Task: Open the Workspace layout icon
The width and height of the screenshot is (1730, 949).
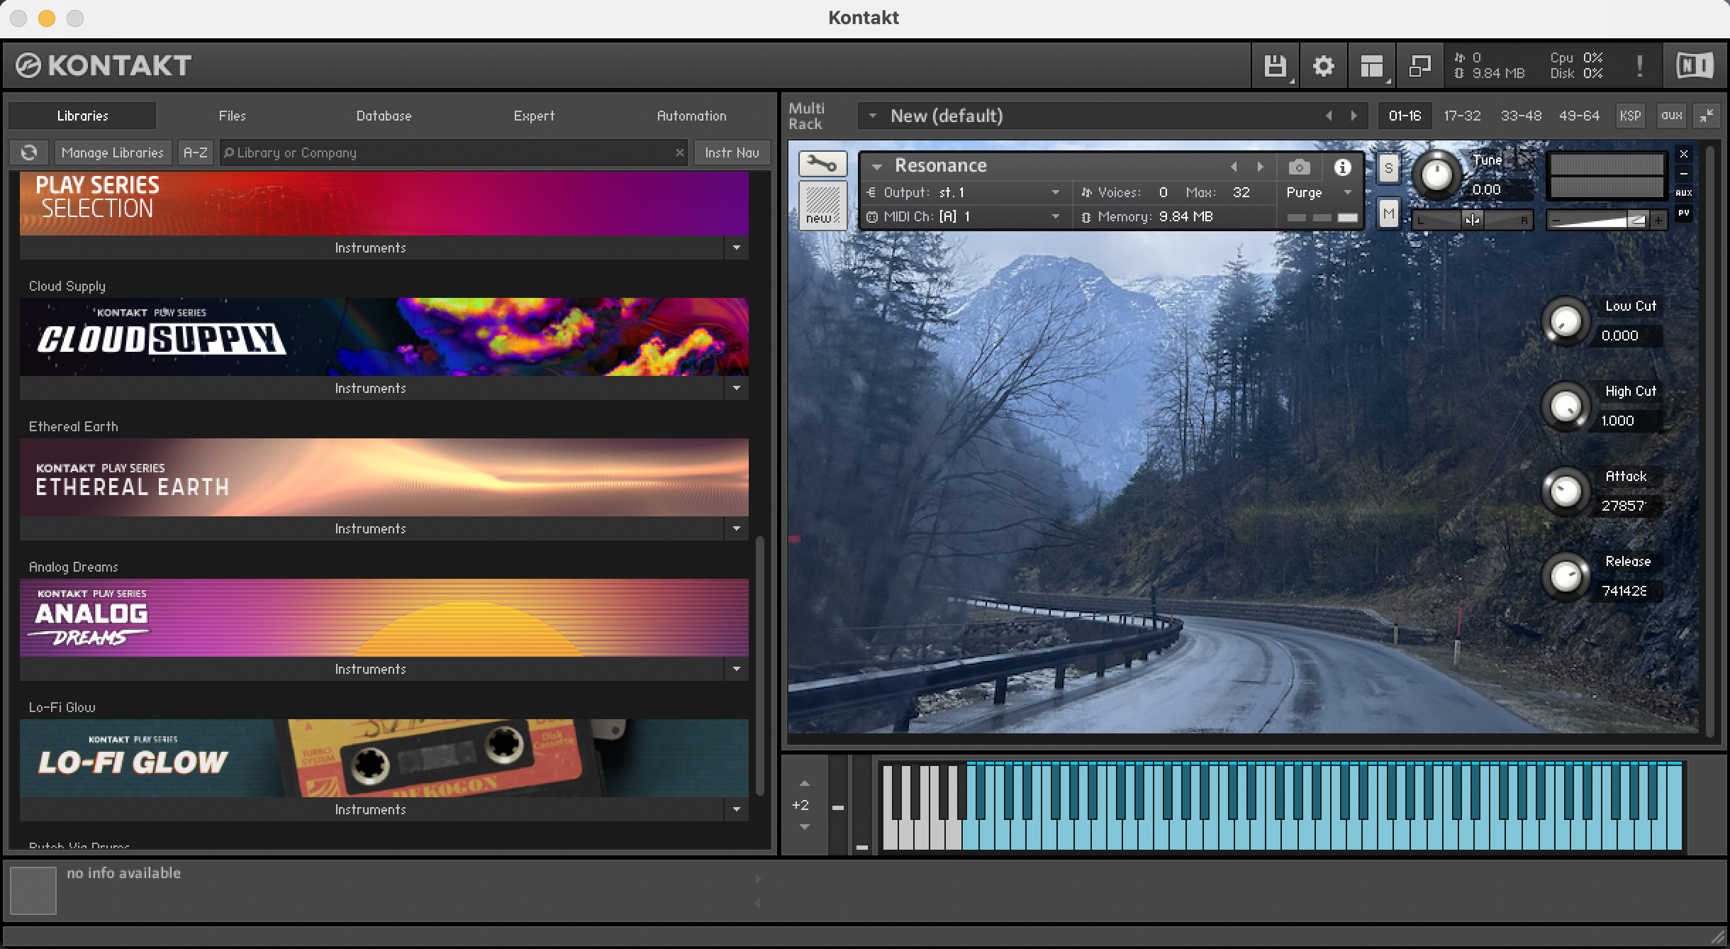Action: point(1372,66)
